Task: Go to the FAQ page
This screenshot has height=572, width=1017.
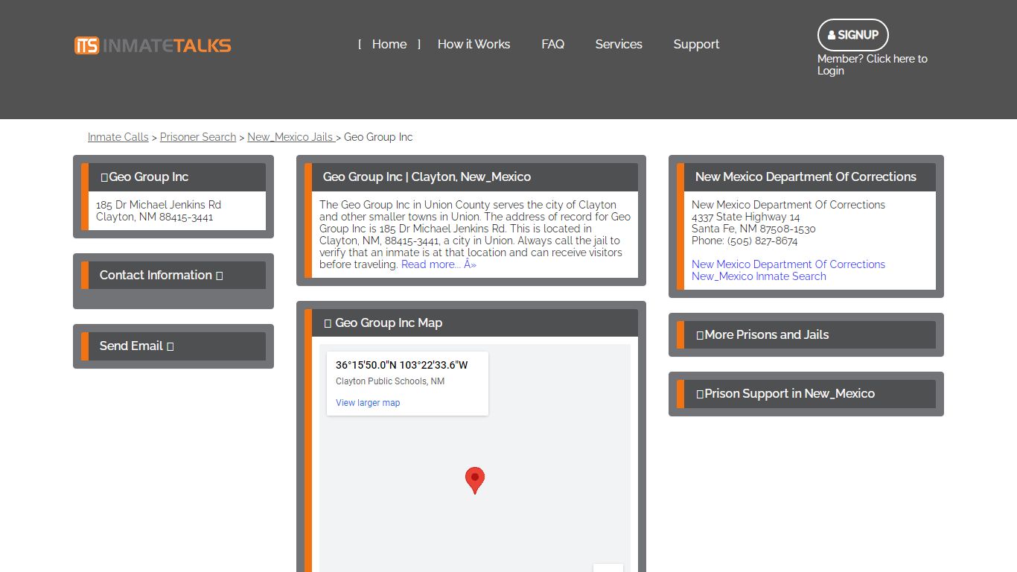Action: 552,44
